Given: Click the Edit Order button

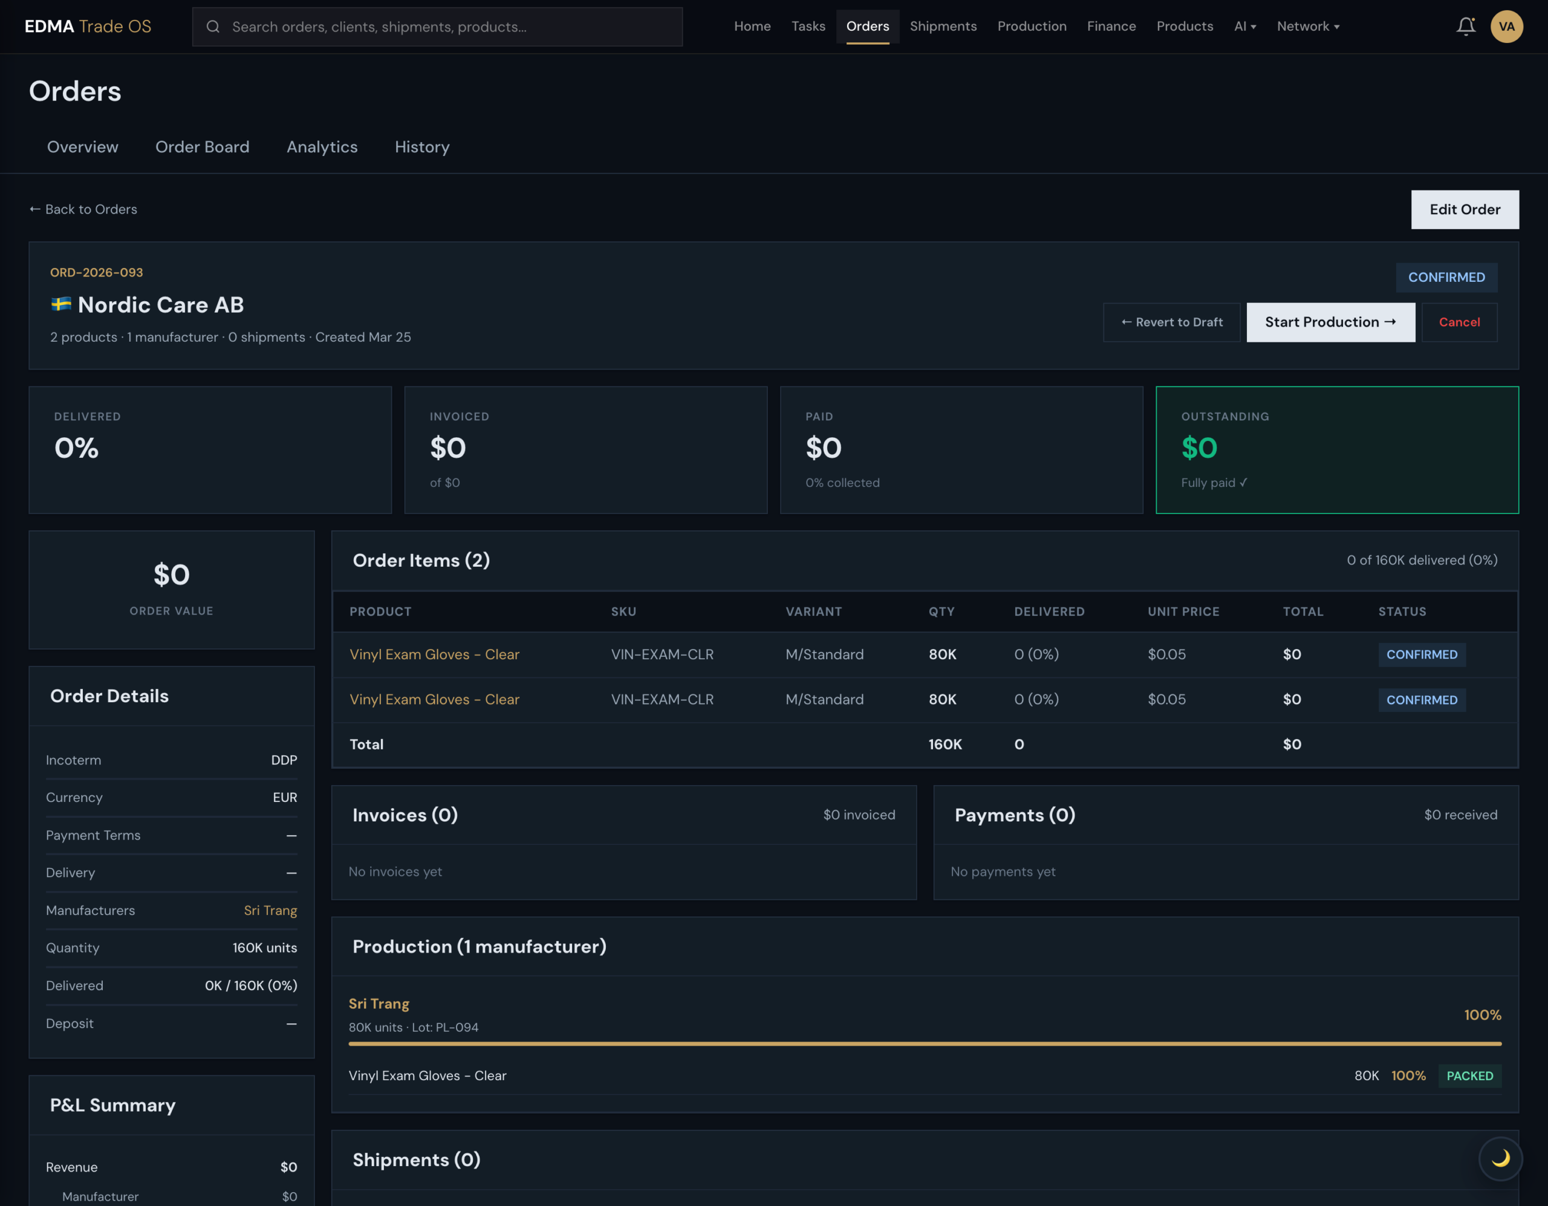Looking at the screenshot, I should [x=1465, y=209].
